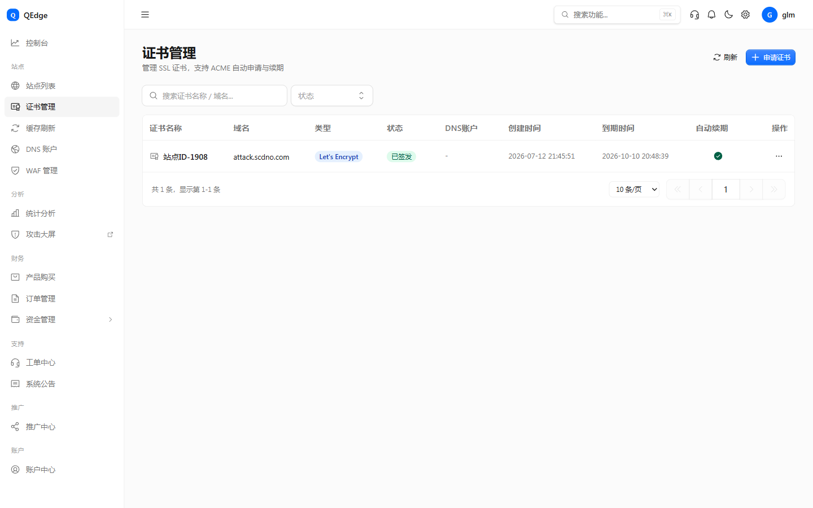
Task: Go to next page arrow
Action: tap(751, 190)
